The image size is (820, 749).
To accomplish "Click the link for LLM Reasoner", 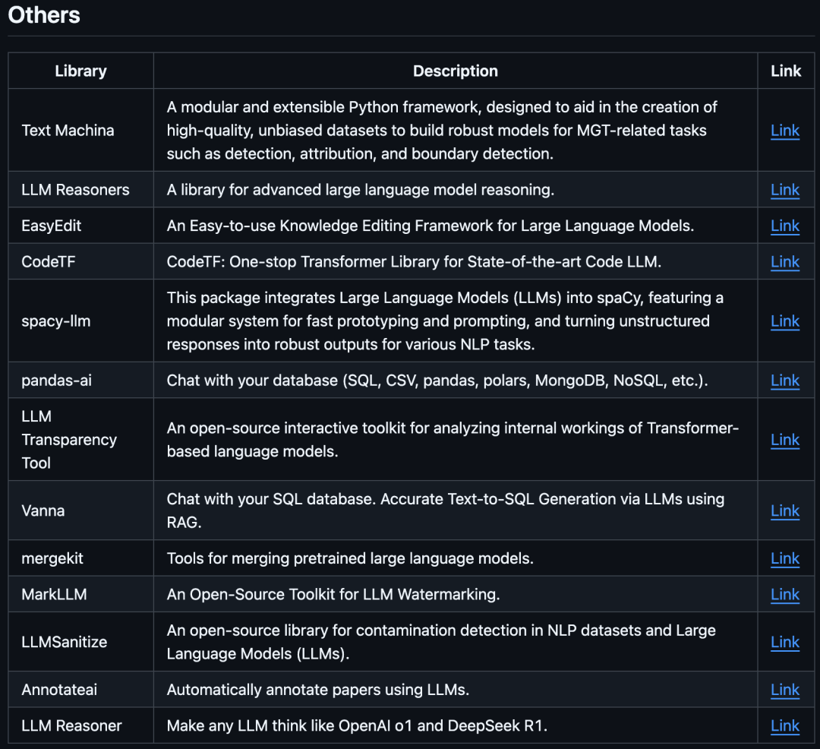I will 785,725.
